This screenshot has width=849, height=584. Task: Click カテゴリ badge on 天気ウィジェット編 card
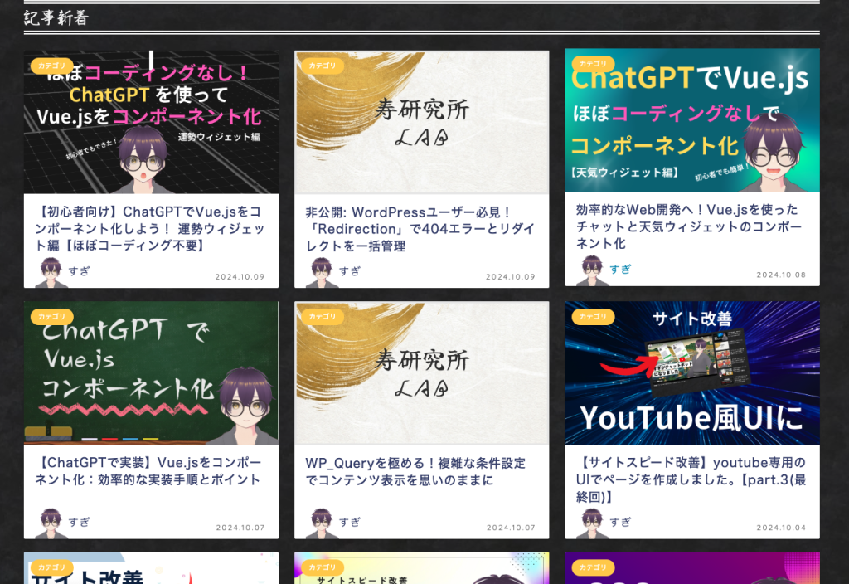594,63
